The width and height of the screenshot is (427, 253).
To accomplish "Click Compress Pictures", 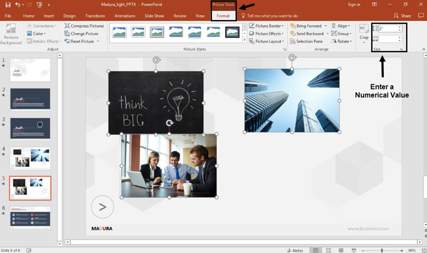I will point(84,26).
